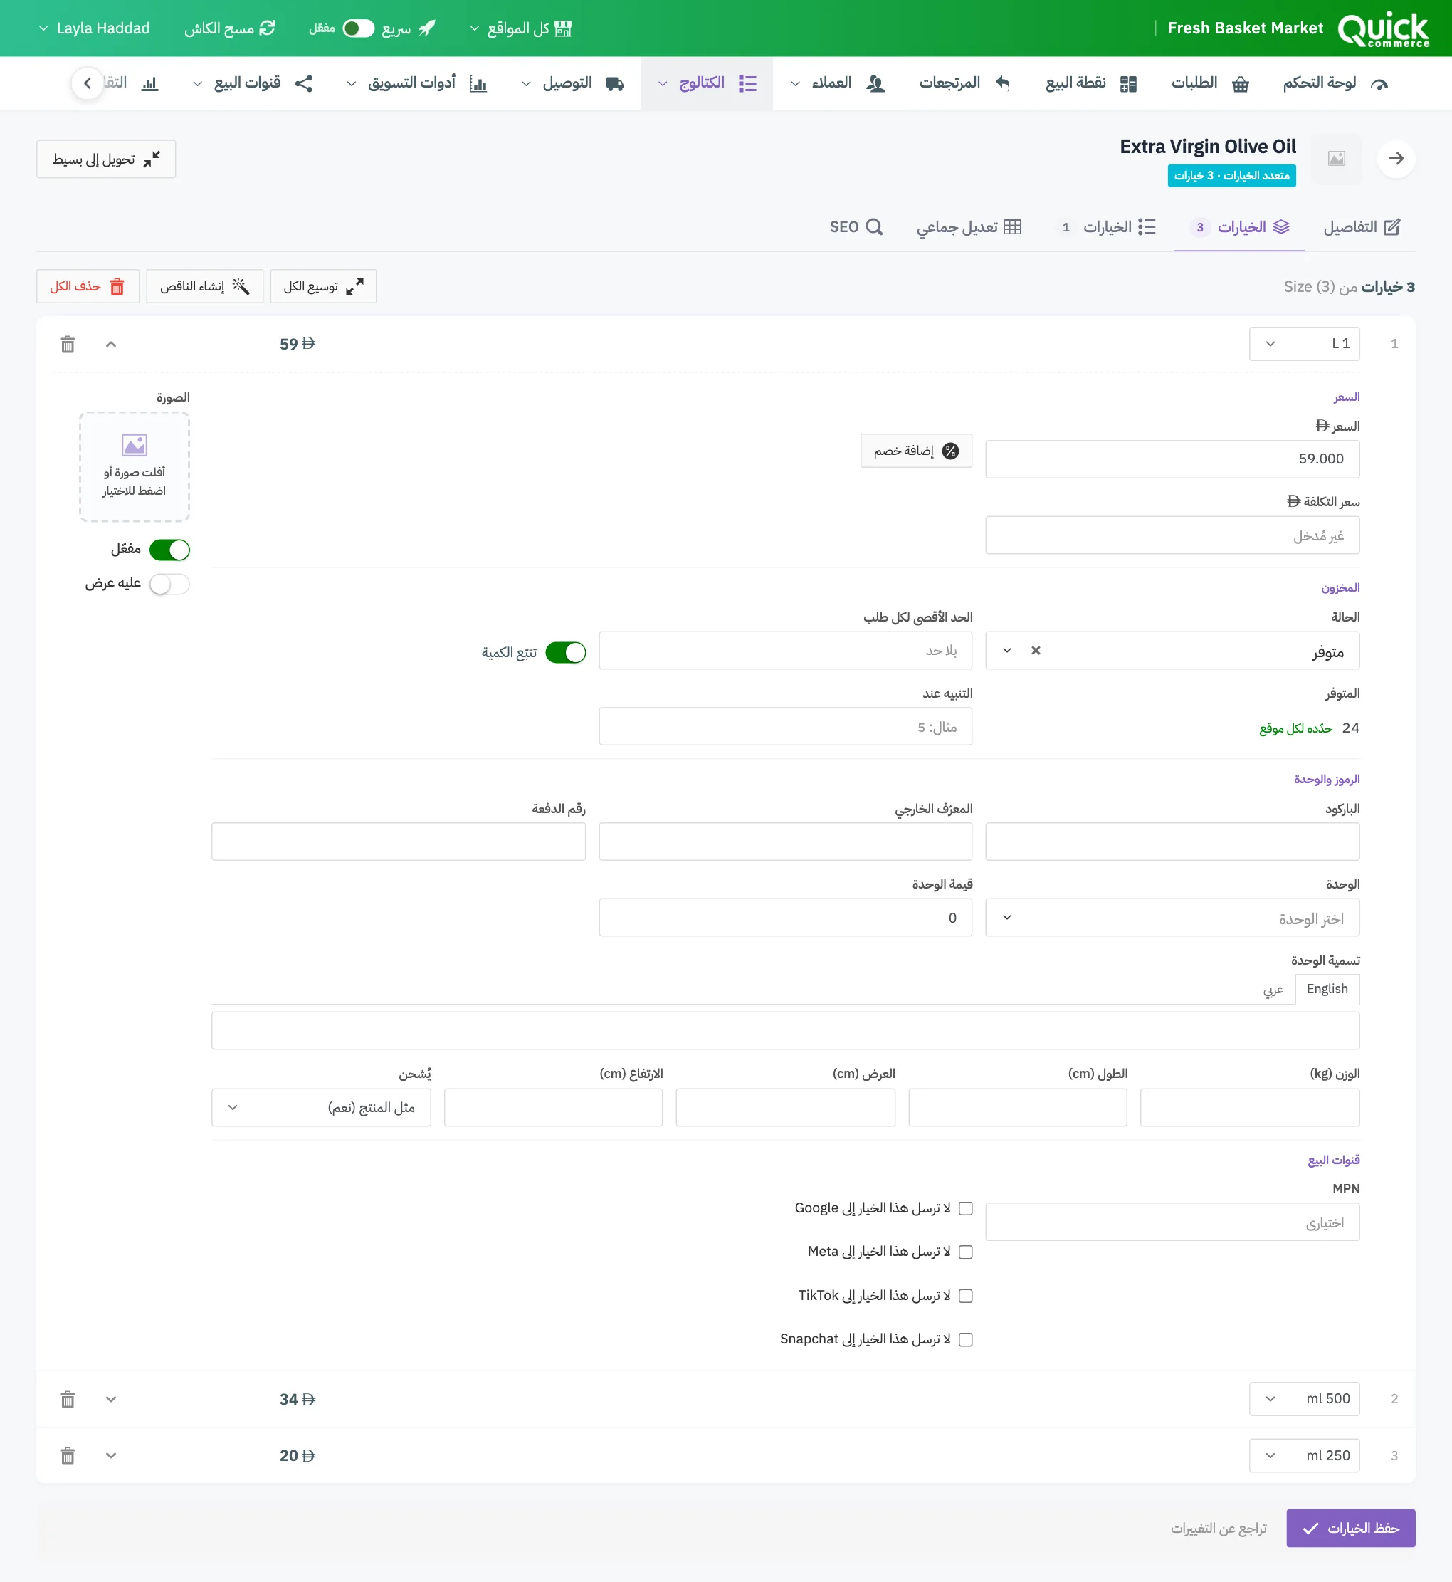Click the set per location link
1452x1582 pixels.
[x=1295, y=729]
